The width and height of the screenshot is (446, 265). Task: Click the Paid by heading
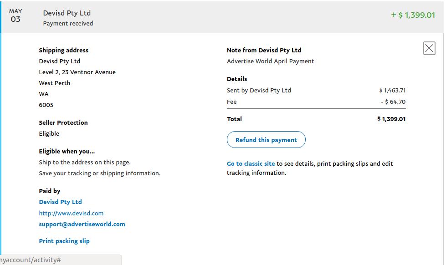click(50, 191)
